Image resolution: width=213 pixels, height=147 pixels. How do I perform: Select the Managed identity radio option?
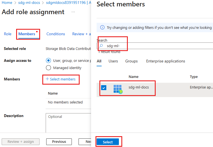[x=48, y=68]
